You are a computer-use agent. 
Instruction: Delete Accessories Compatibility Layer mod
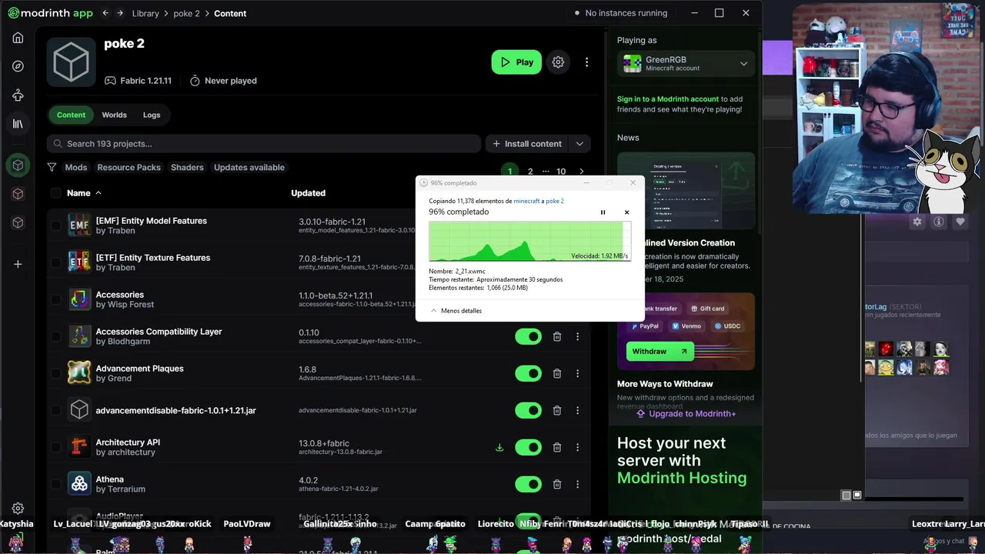tap(557, 336)
